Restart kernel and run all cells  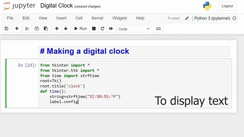point(111,29)
